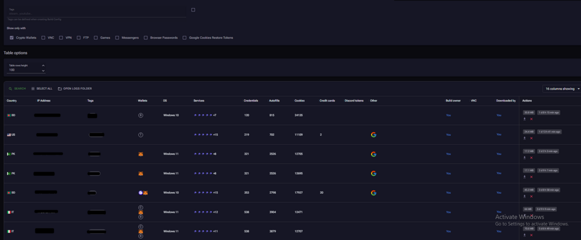
Task: Expand the 16 columns showing dropdown
Action: (561, 89)
